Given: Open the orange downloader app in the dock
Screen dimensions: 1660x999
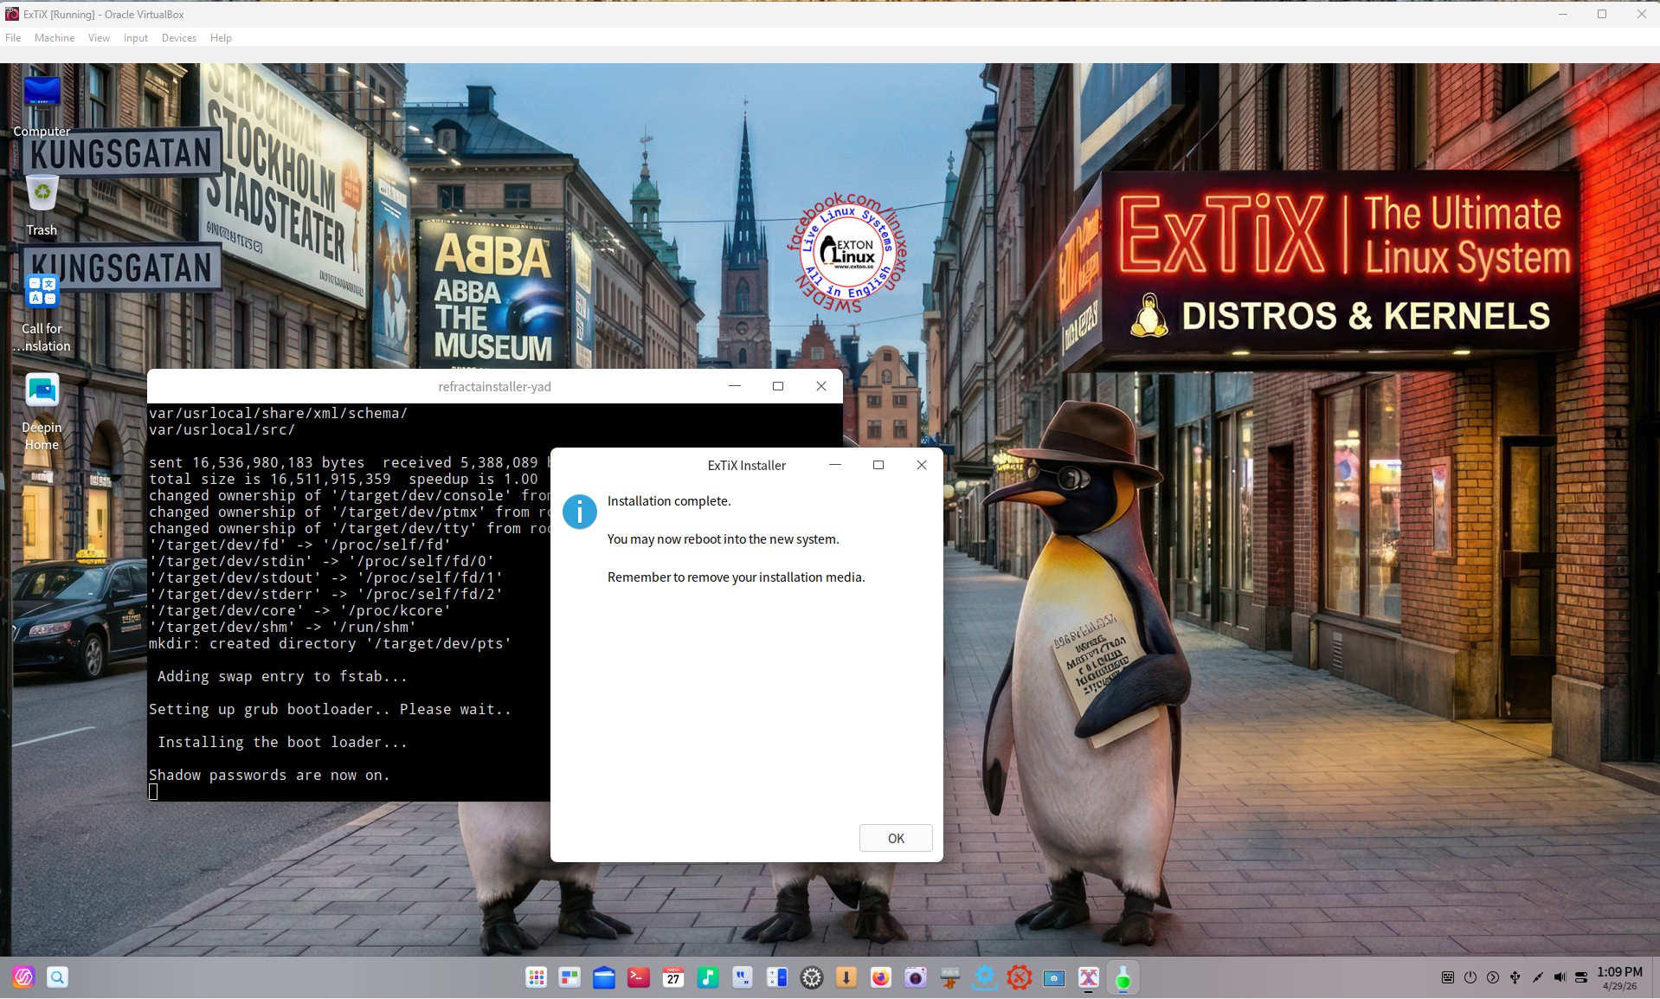Looking at the screenshot, I should 846,978.
